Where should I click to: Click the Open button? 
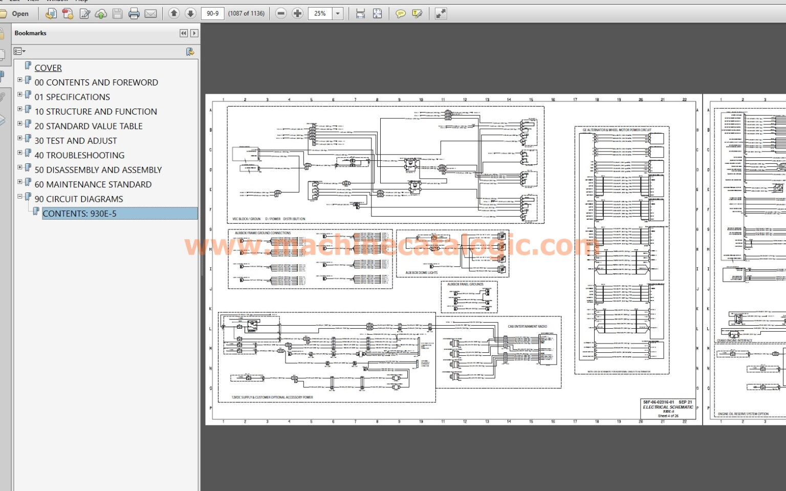click(x=15, y=14)
